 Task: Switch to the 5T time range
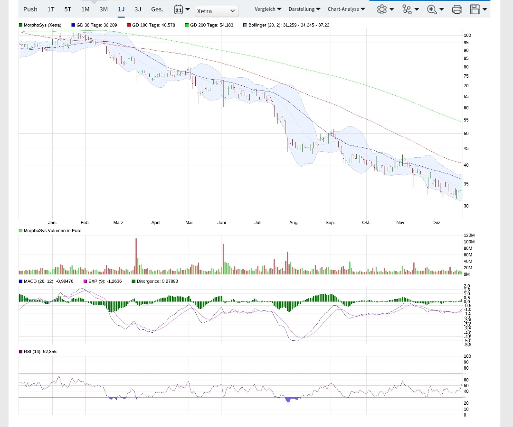(68, 9)
